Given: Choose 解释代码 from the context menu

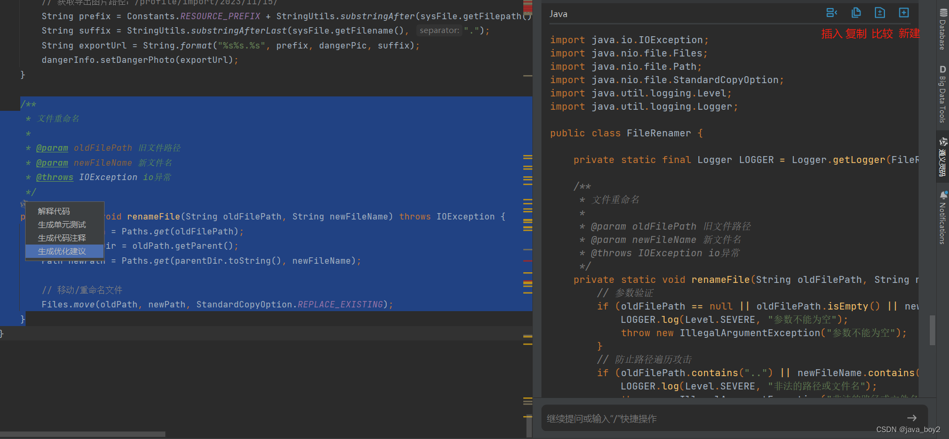Looking at the screenshot, I should click(65, 212).
